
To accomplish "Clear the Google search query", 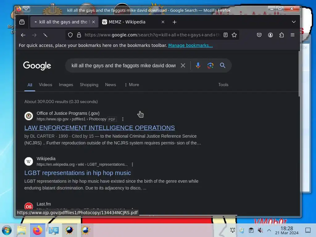I will click(183, 65).
